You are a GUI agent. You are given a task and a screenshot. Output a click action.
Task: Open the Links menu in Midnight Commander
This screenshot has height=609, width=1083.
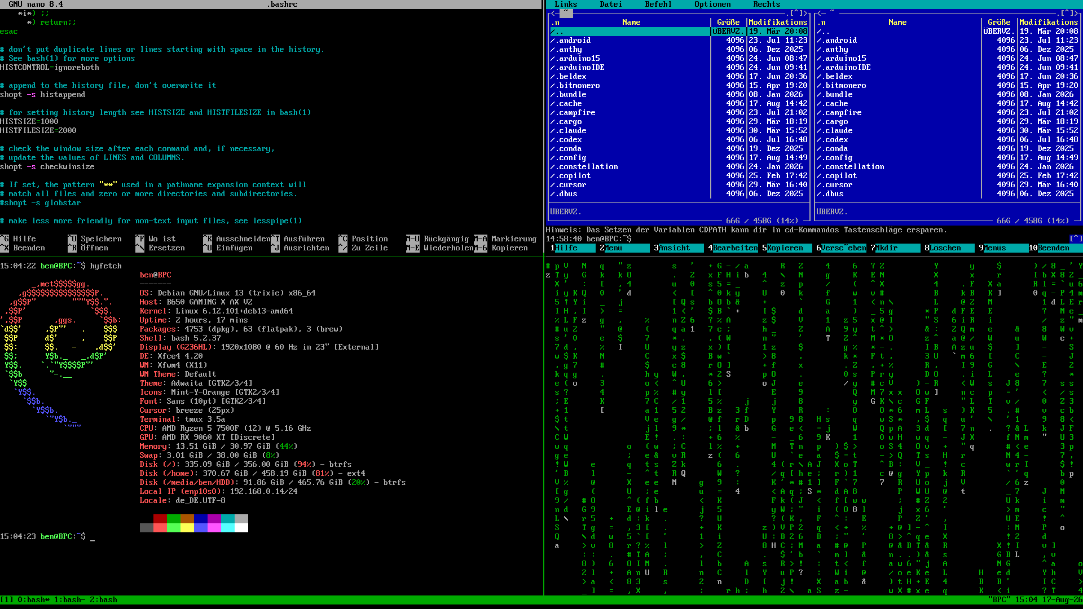click(x=566, y=5)
